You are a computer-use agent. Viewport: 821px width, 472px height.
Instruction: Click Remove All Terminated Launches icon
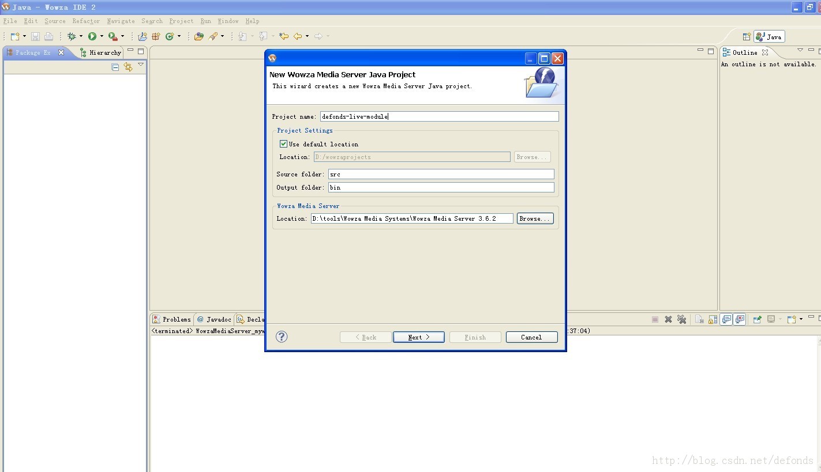[x=681, y=319]
